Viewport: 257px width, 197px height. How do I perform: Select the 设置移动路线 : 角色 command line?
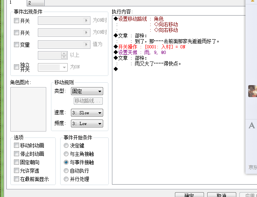click(139, 19)
